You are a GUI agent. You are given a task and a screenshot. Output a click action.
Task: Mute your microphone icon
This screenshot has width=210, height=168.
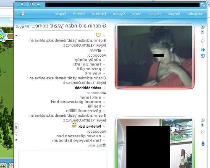coord(203,144)
